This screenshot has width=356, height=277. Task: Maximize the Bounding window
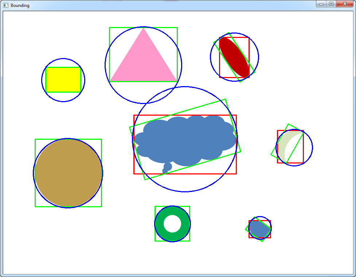pyautogui.click(x=331, y=4)
